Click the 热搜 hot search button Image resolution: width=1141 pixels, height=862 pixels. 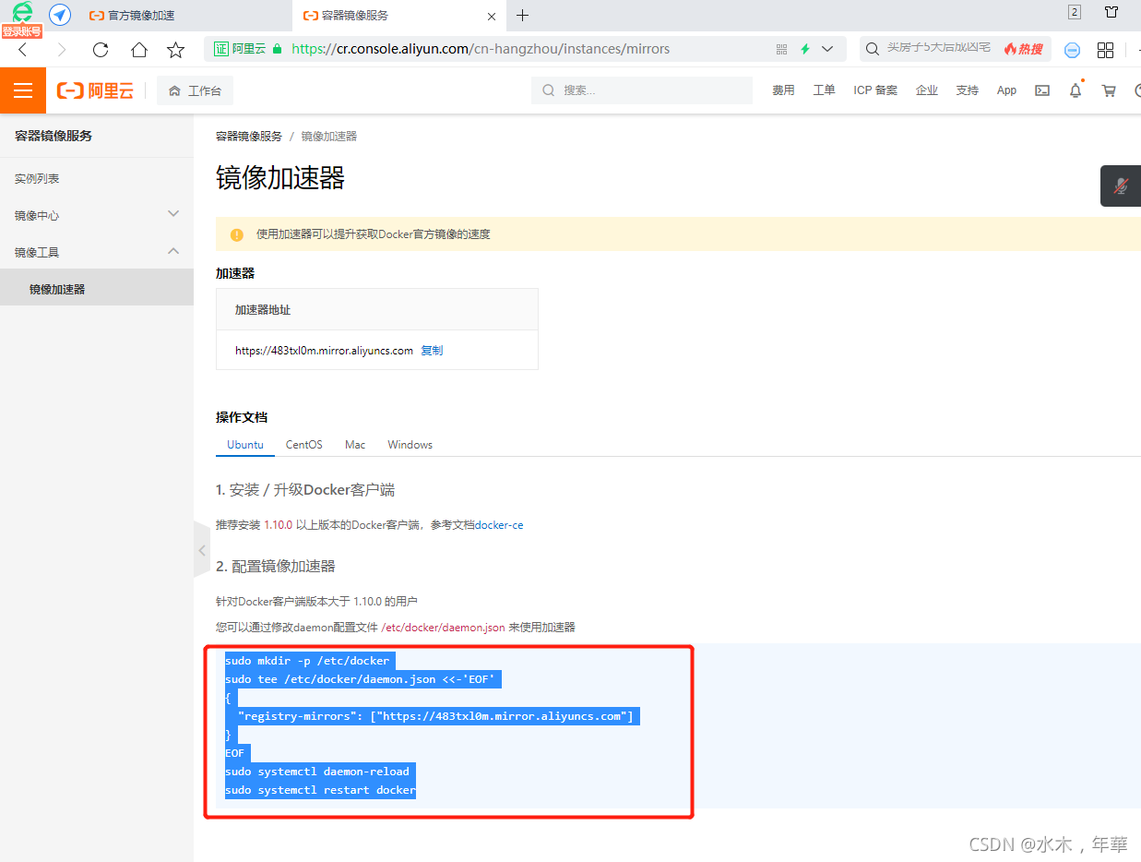[x=1024, y=49]
